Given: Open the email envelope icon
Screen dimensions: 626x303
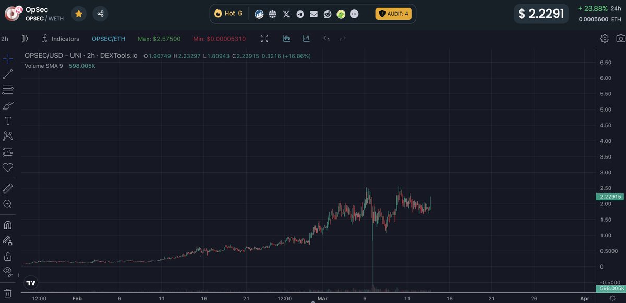Looking at the screenshot, I should (x=314, y=14).
